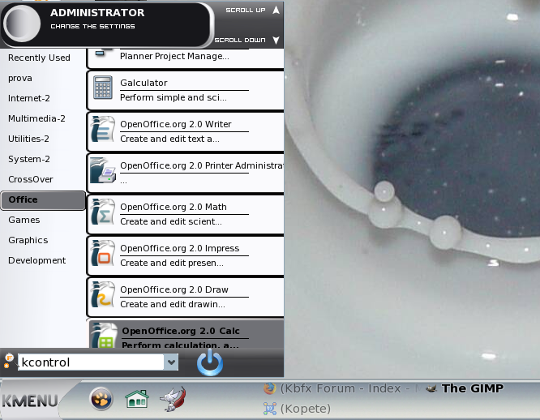Image resolution: width=540 pixels, height=420 pixels.
Task: Click 'Create and edit presen...' description
Action: click(x=172, y=263)
